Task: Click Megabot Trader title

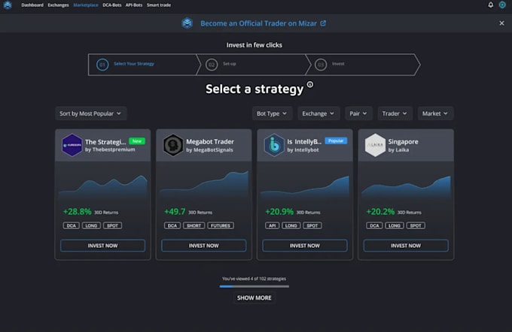Action: (210, 142)
